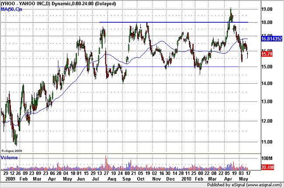This screenshot has height=188, width=284.
Task: Click the Jun month label
Action: [x=81, y=179]
